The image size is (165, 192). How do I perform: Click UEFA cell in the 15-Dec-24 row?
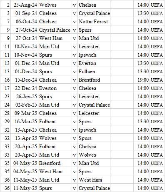(x=157, y=80)
